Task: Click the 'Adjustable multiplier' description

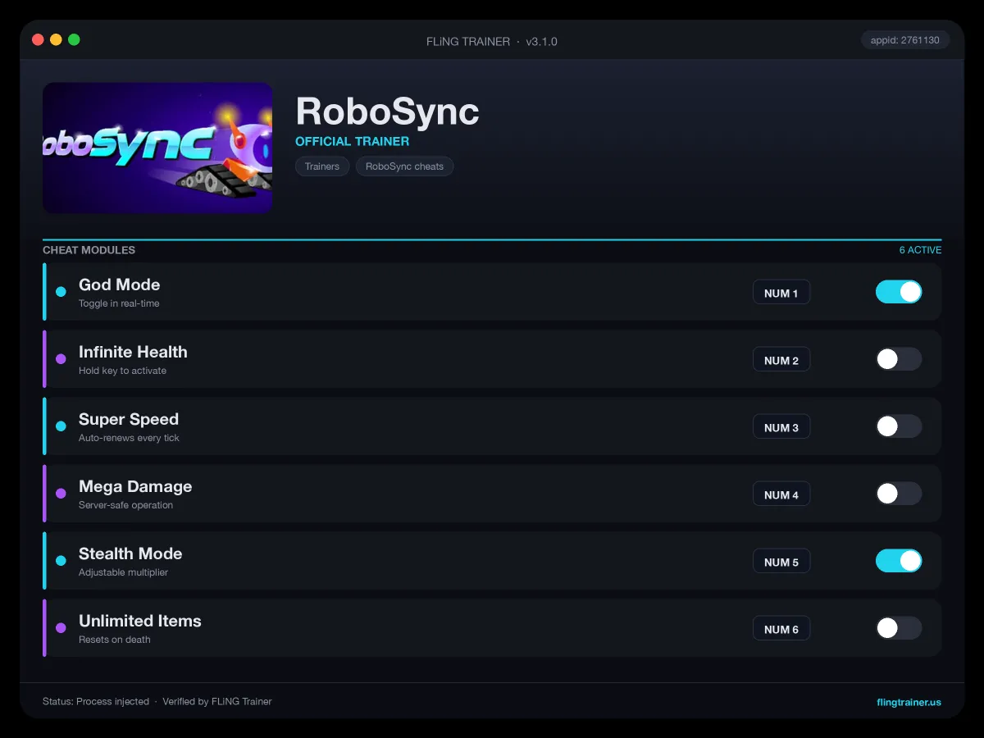Action: pos(123,572)
